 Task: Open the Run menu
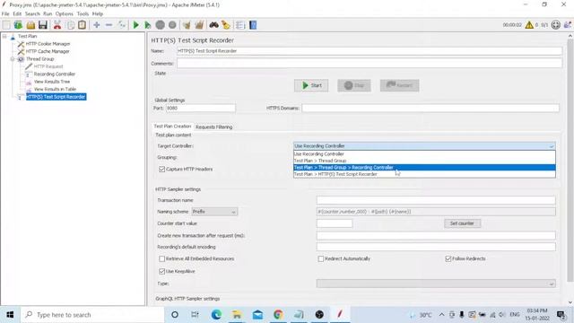48,14
